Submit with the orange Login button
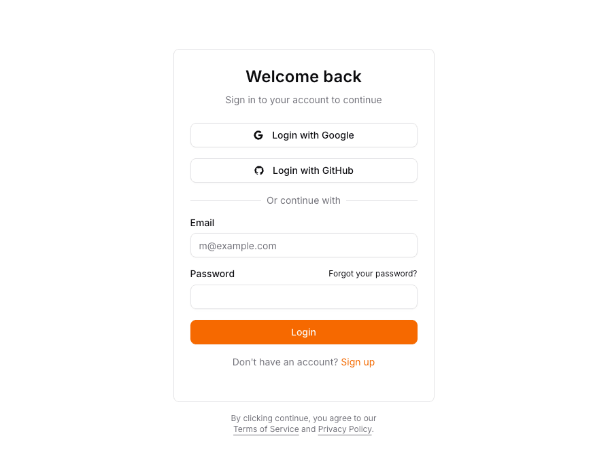This screenshot has height=470, width=610. (x=304, y=332)
